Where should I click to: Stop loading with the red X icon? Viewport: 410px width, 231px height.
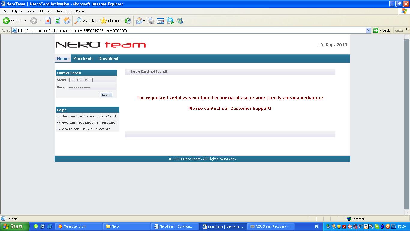pyautogui.click(x=48, y=21)
